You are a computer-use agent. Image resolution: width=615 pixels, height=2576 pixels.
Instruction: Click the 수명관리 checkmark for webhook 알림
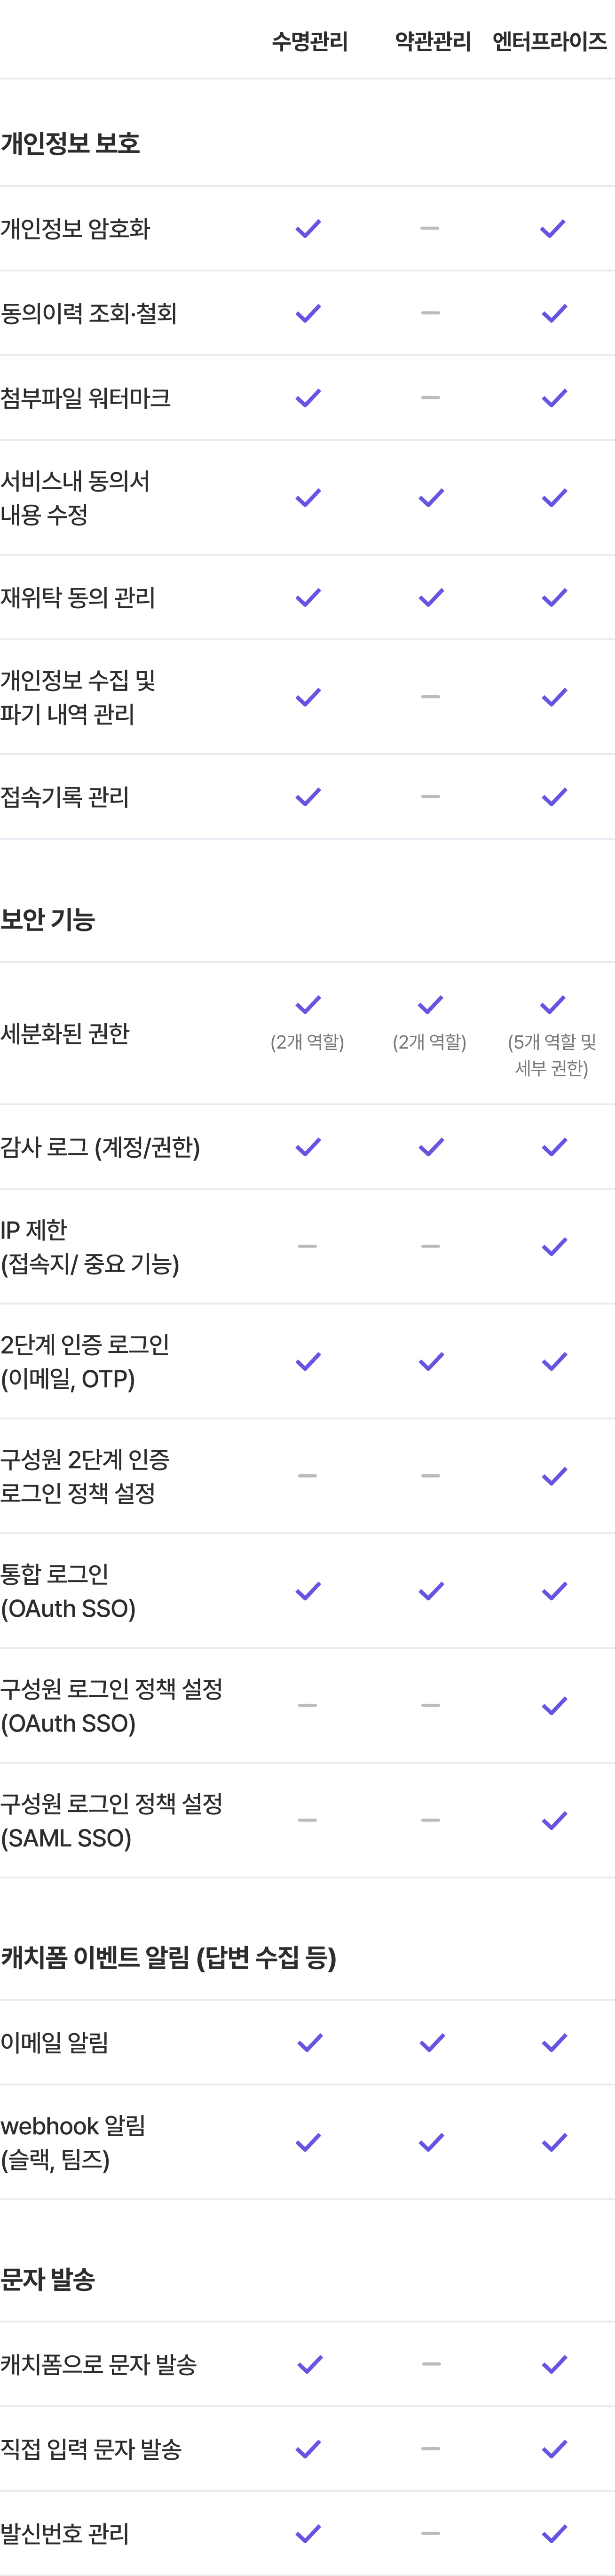[309, 2142]
